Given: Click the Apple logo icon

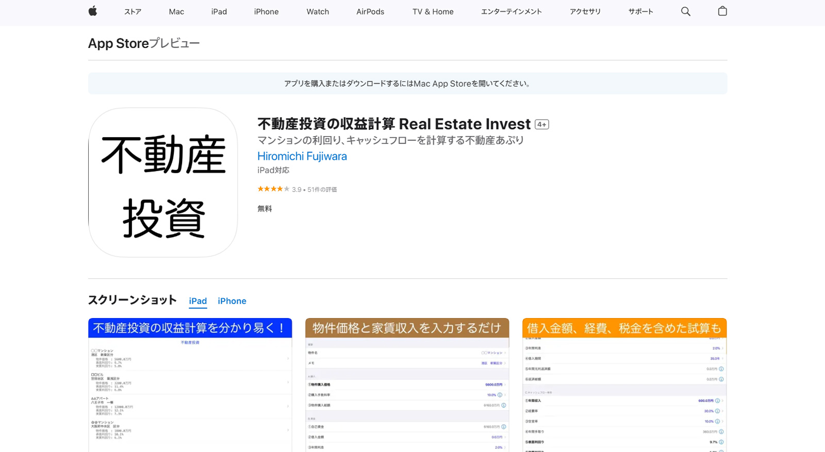Looking at the screenshot, I should (93, 11).
